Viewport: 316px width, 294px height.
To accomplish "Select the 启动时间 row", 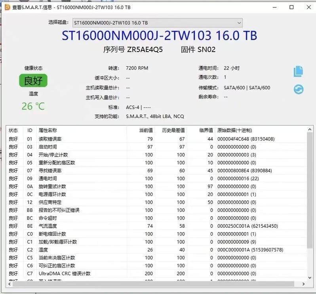I will 156,147.
